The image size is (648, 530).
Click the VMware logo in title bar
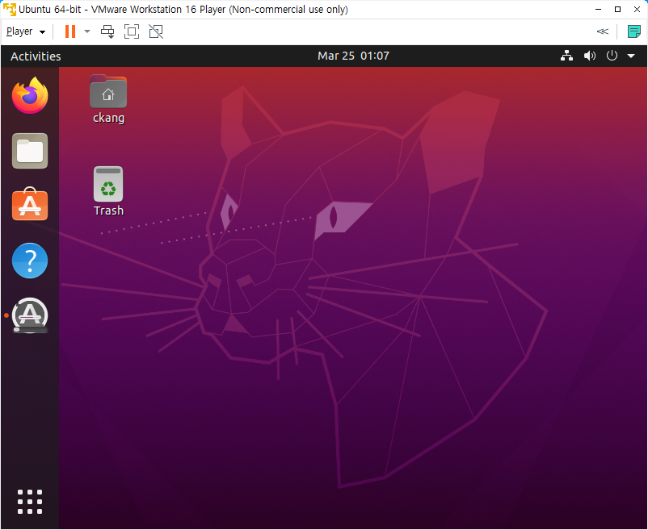pyautogui.click(x=10, y=9)
